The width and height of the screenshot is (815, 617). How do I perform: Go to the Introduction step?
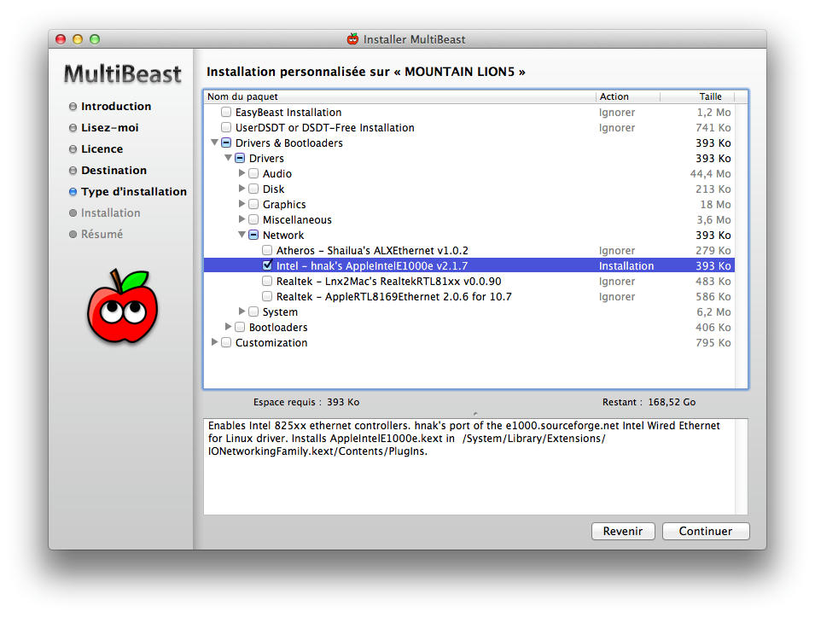click(x=116, y=107)
